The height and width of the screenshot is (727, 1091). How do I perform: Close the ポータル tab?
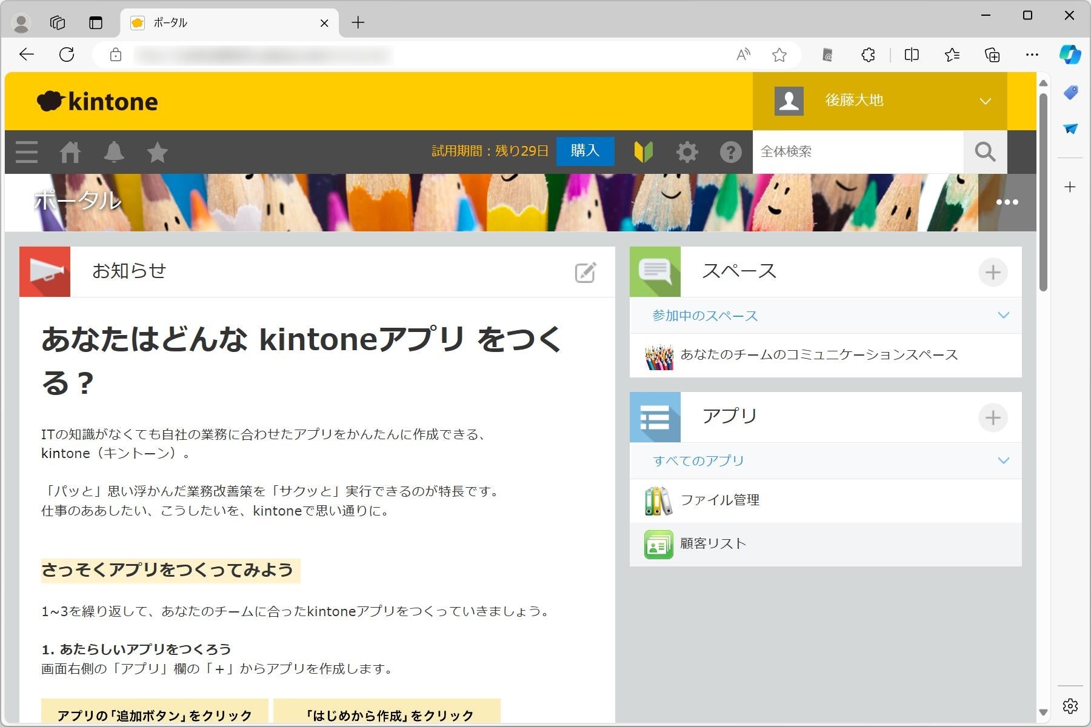[324, 23]
